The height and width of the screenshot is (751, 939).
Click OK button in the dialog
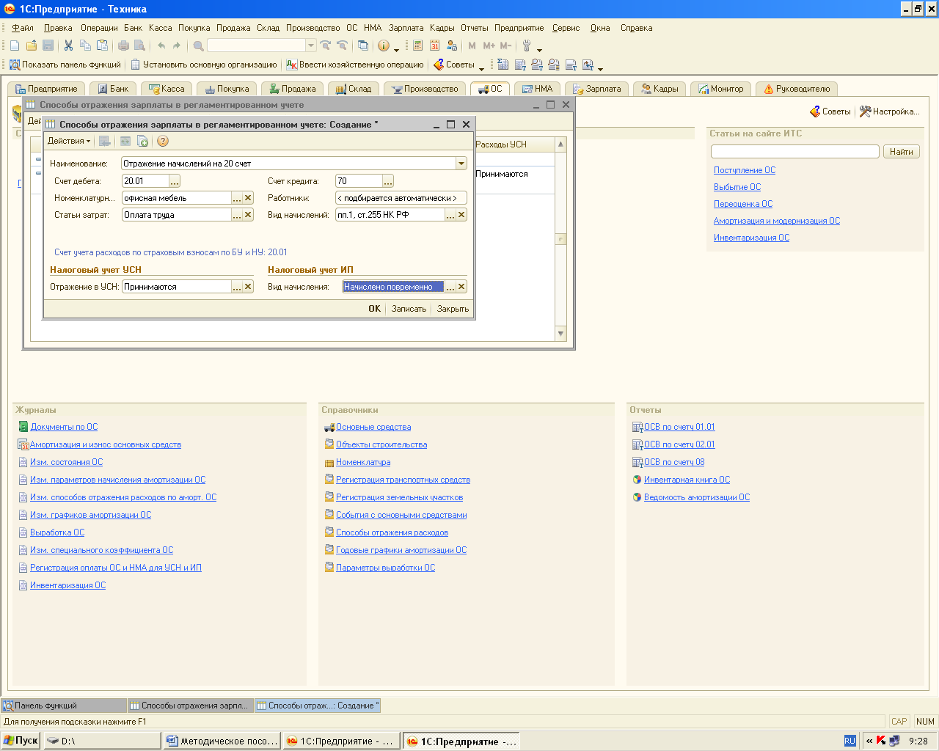pyautogui.click(x=374, y=309)
